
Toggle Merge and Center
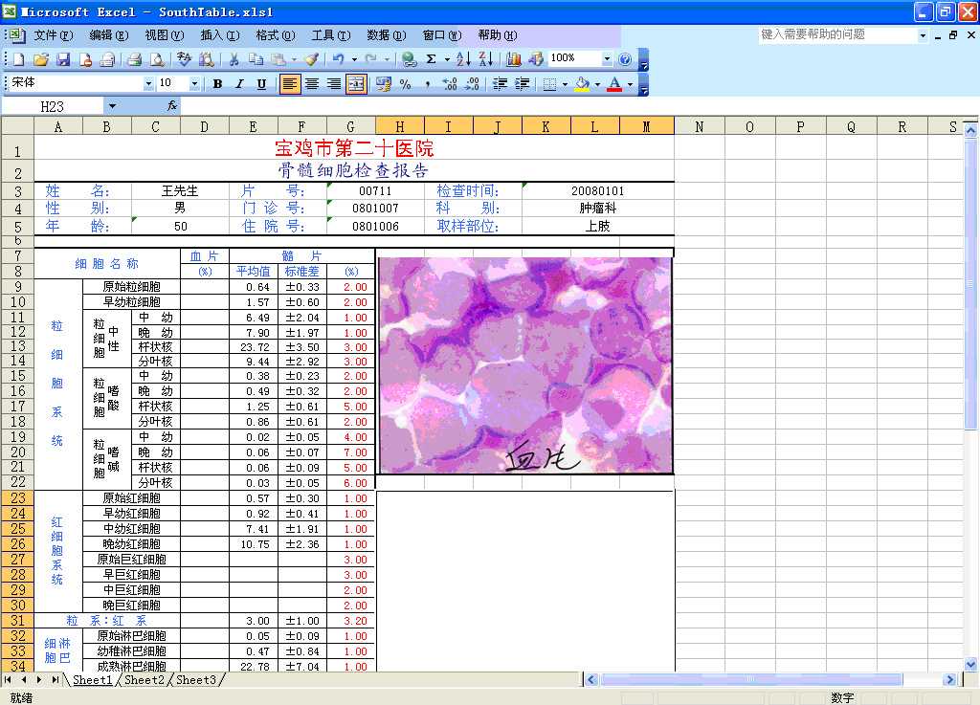point(356,84)
